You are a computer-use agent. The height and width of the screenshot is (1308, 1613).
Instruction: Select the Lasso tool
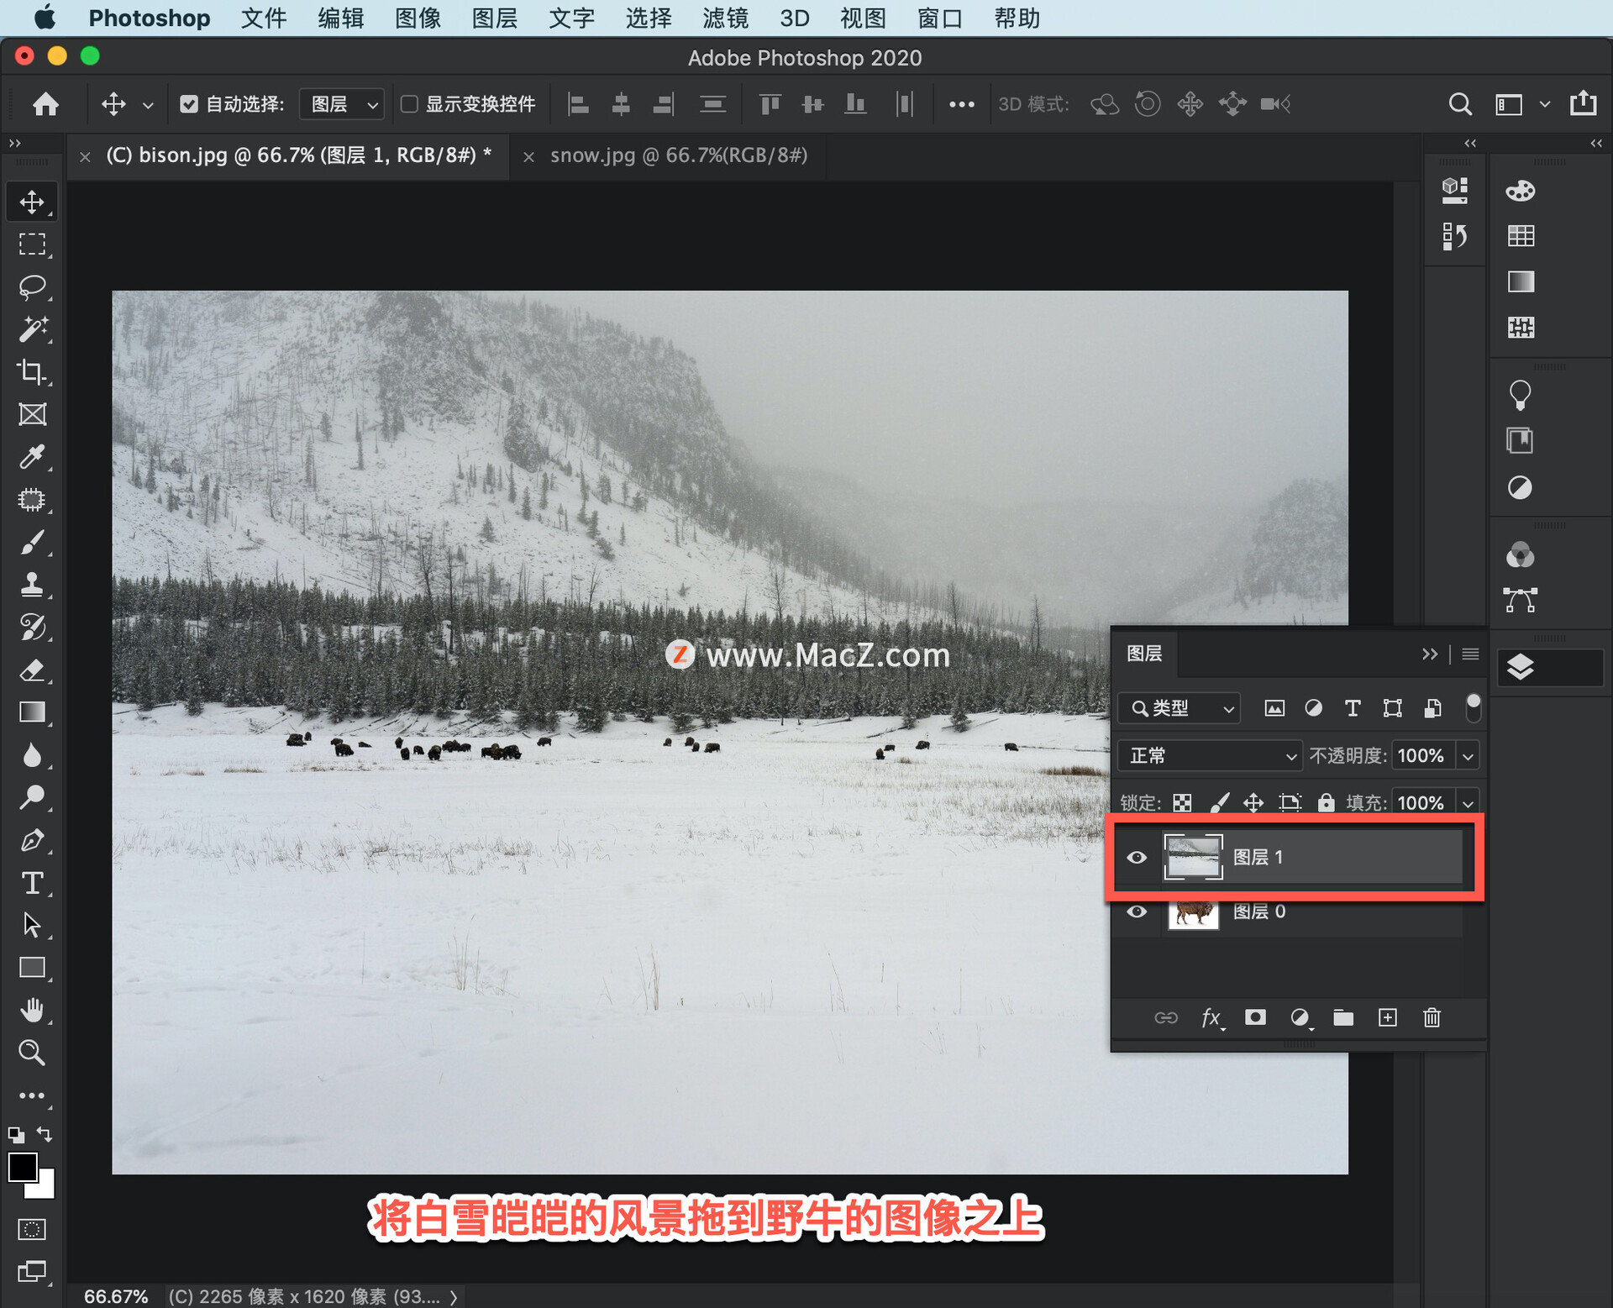[32, 286]
